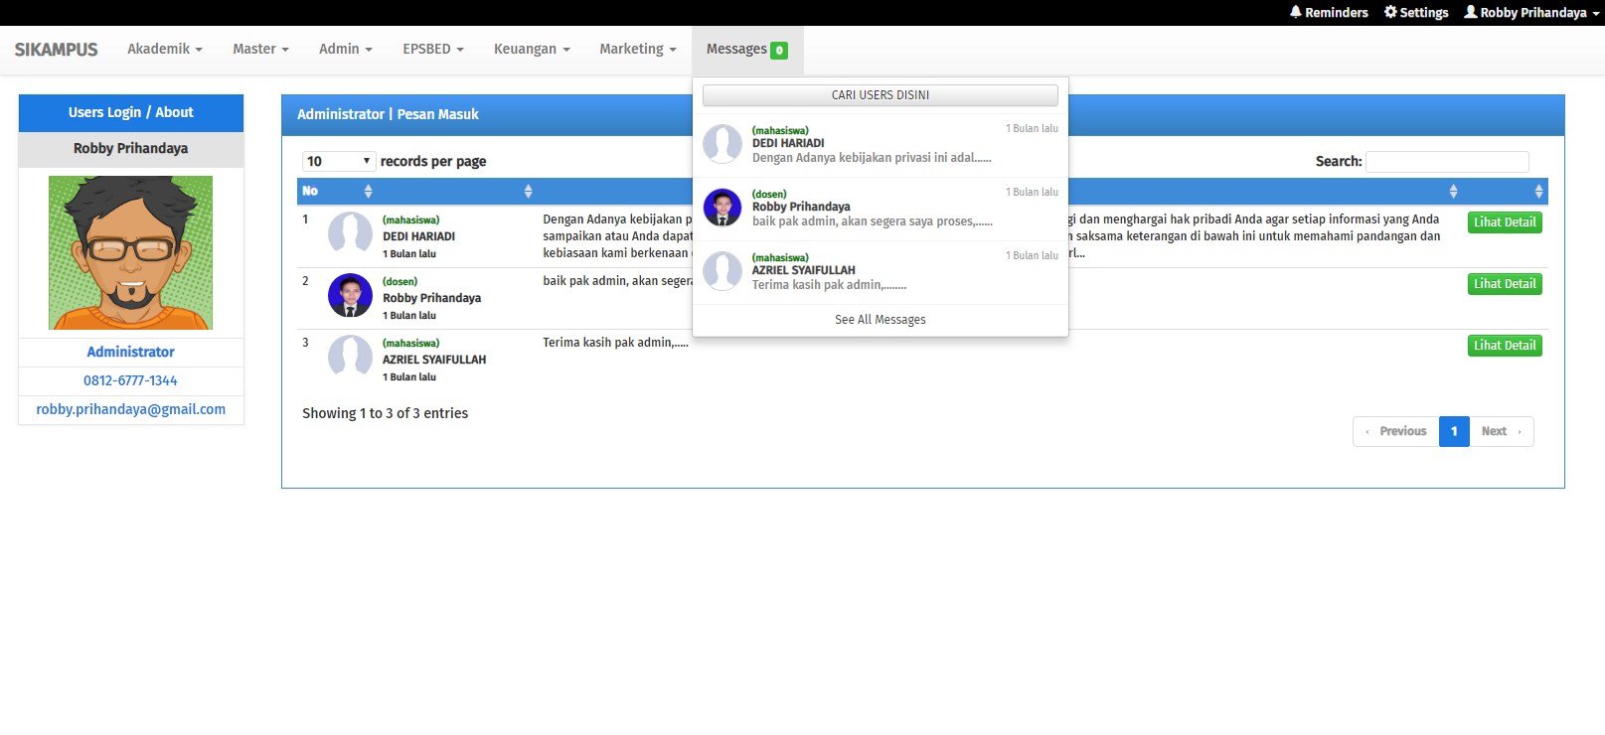Open Settings gear icon in top bar
Image resolution: width=1605 pixels, height=735 pixels.
point(1390,12)
